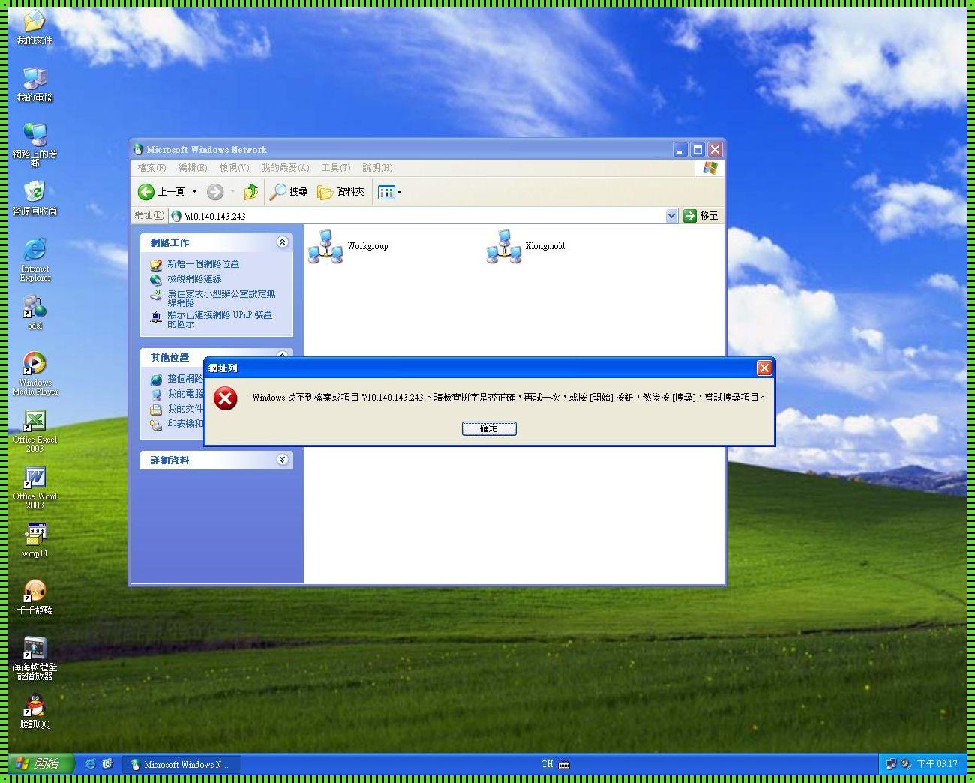
Task: Click 我的文件 link in Other Places
Action: [184, 409]
